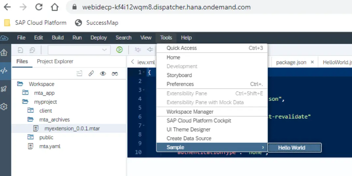
Task: Select the myextension_0.0.1.mtar file
Action: 69,129
